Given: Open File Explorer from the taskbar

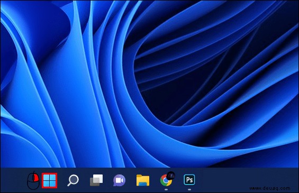Looking at the screenshot, I should (x=143, y=180).
